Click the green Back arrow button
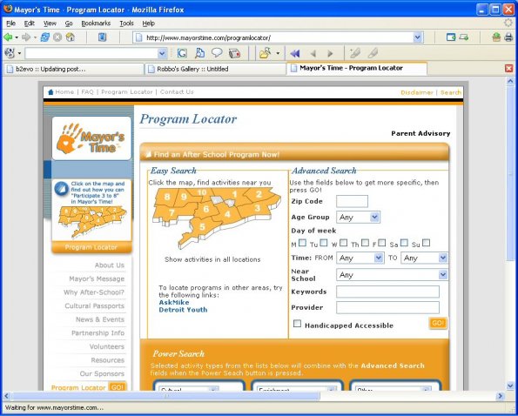Screen dimensions: 518x416 click(x=8, y=37)
